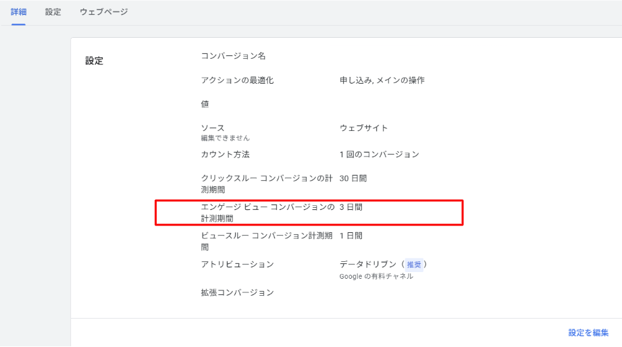Image resolution: width=622 pixels, height=347 pixels.
Task: Select the カウント方法 label
Action: click(225, 155)
